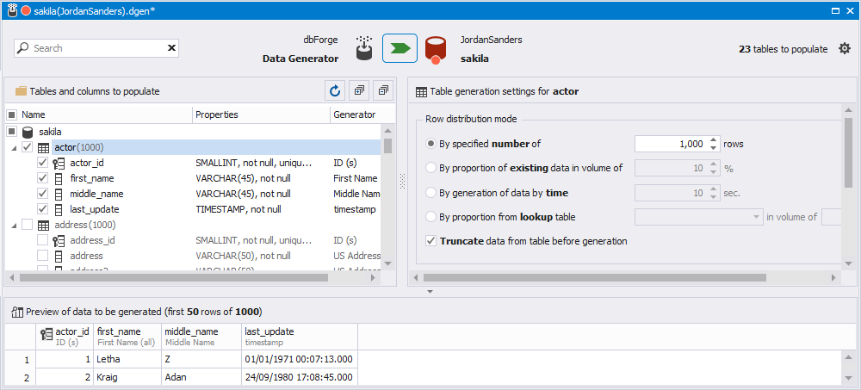Click the Properties column header
This screenshot has width=861, height=390.
click(x=261, y=115)
